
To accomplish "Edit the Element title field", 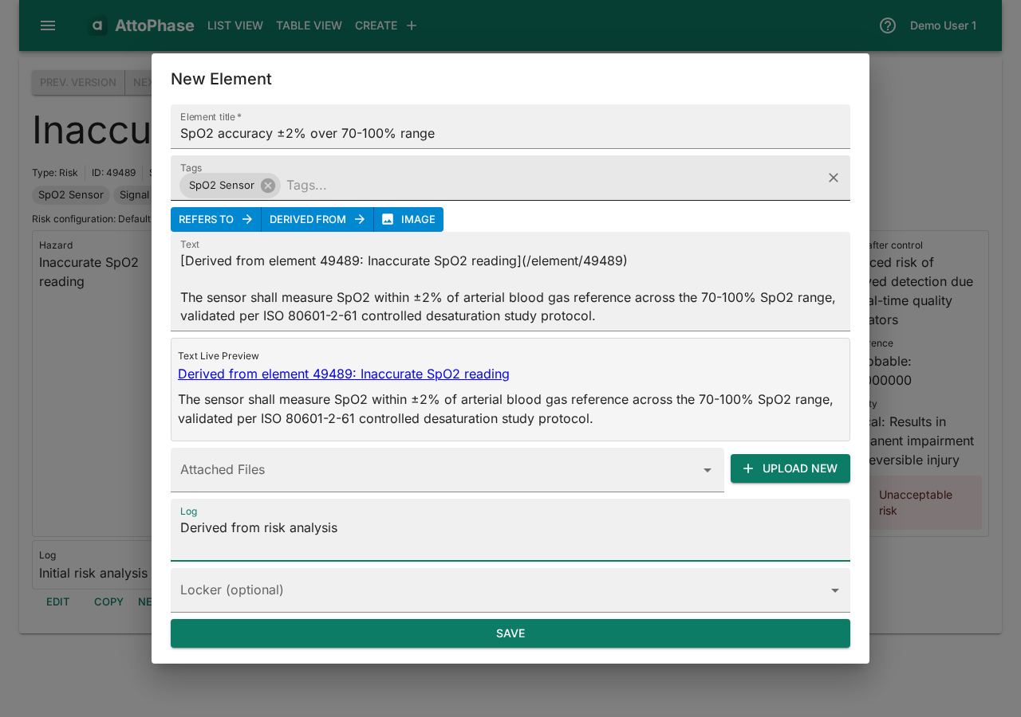I will click(x=510, y=133).
